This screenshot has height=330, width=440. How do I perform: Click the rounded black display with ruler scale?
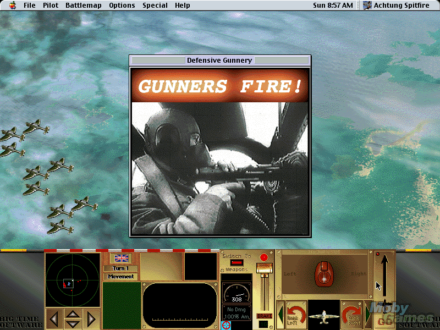tap(180, 305)
